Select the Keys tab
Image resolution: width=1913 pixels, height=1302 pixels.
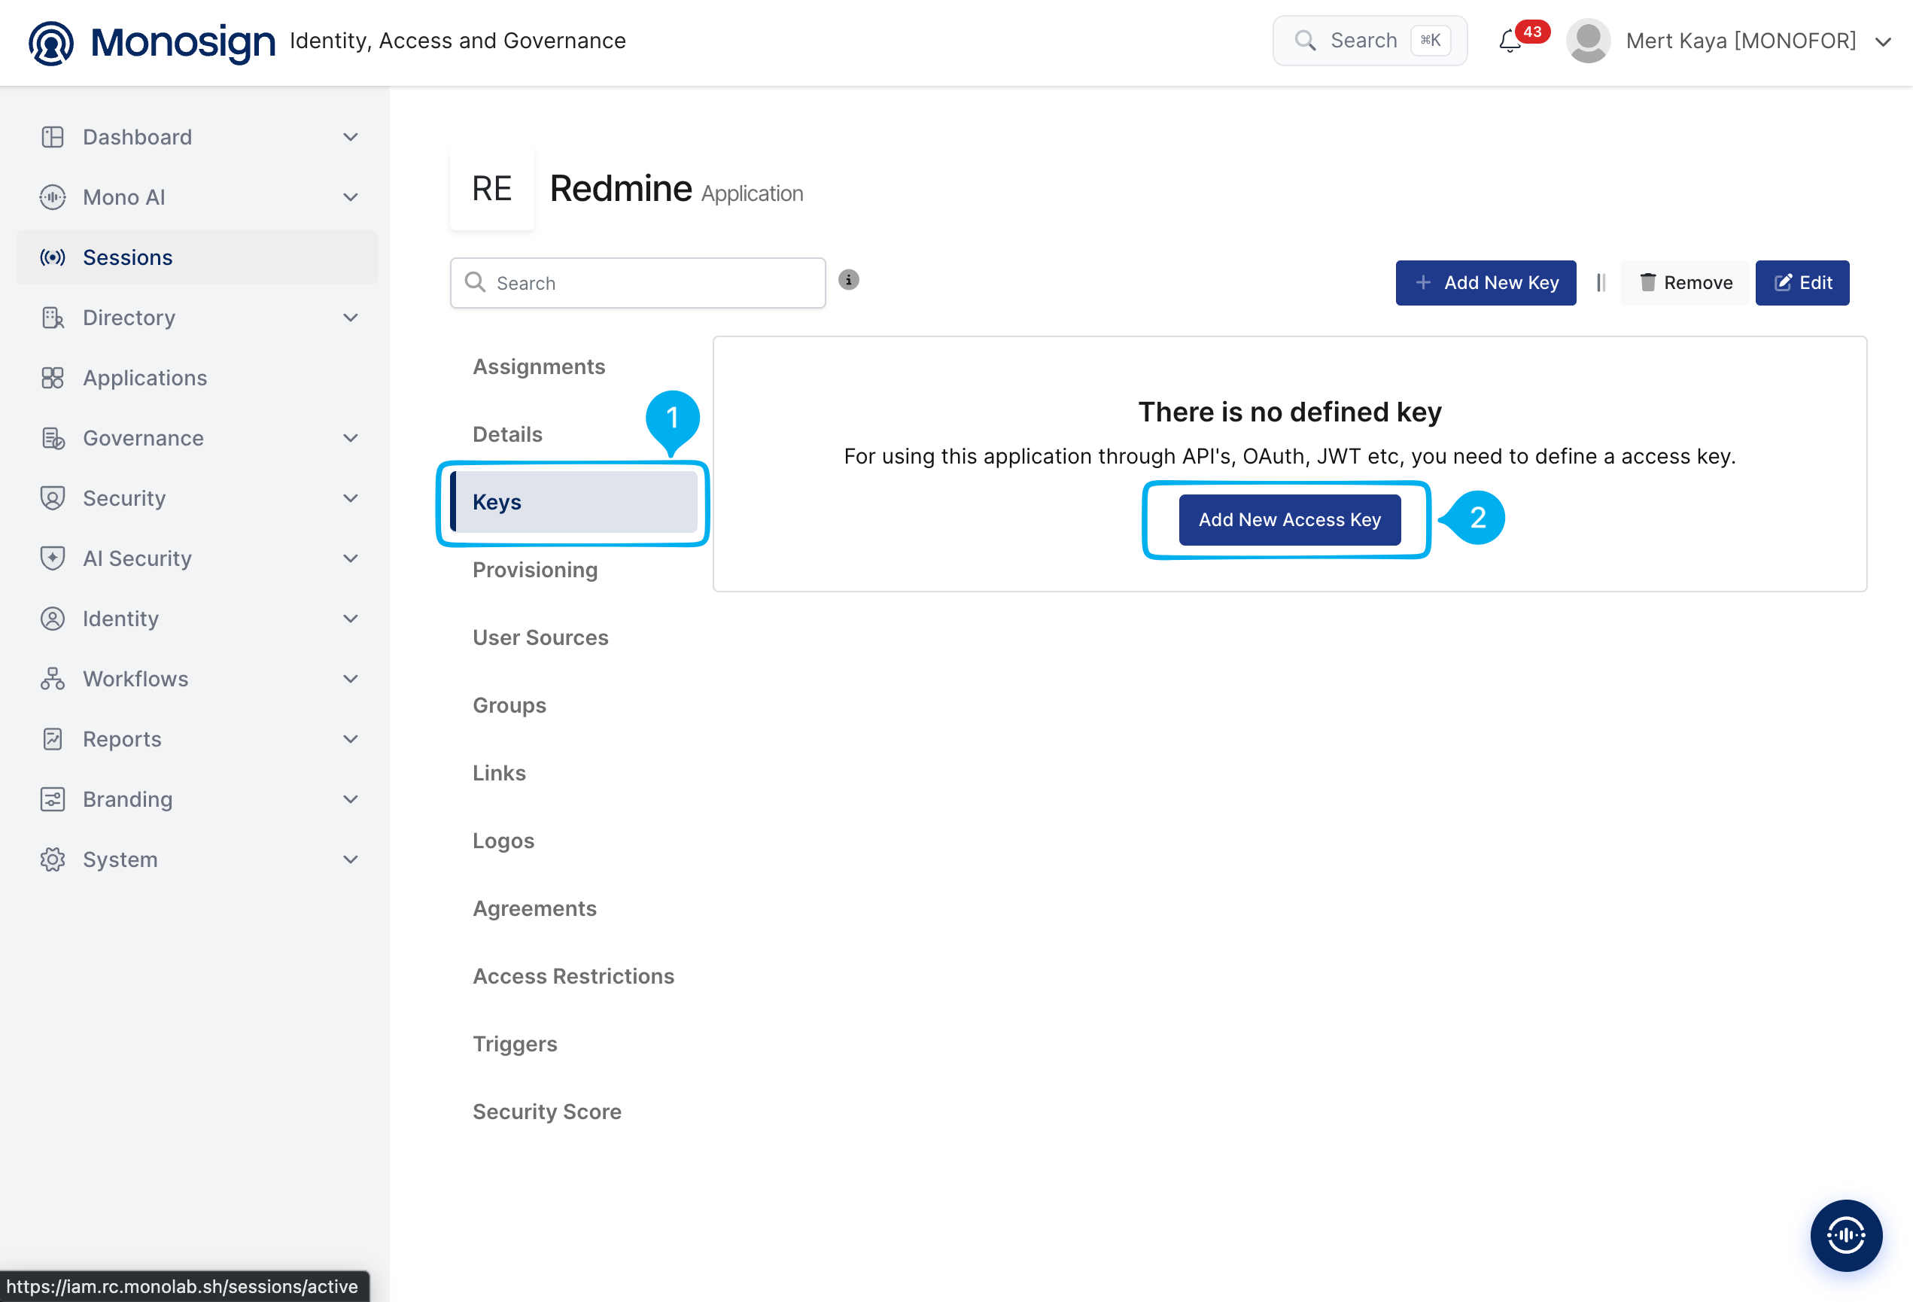click(x=573, y=502)
